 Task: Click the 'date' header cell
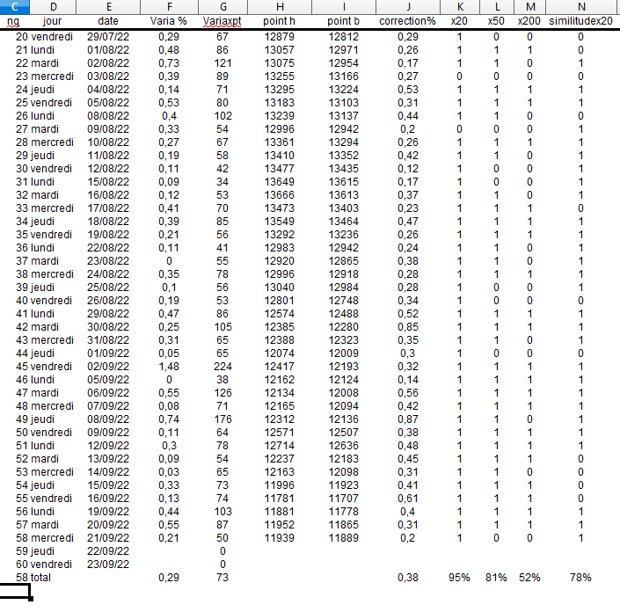108,21
